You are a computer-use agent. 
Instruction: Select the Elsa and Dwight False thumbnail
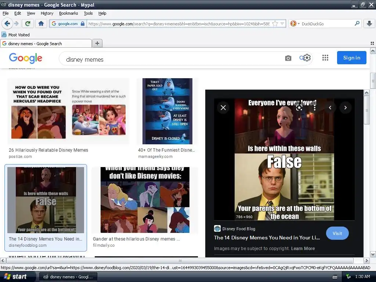click(46, 200)
